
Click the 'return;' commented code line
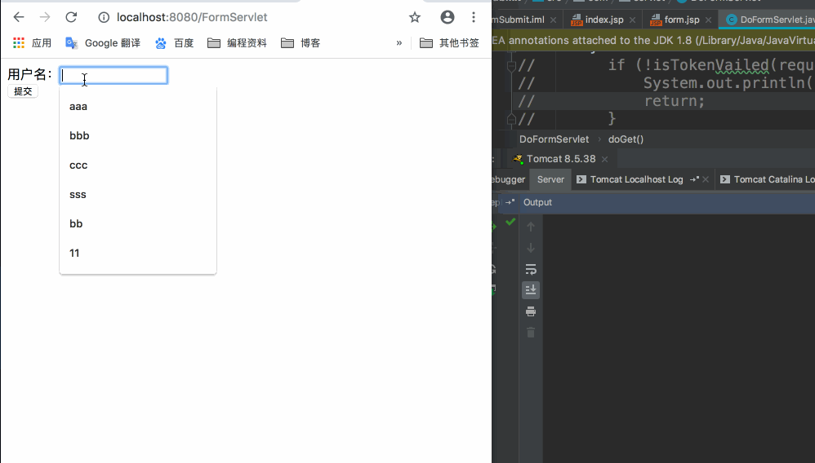(x=675, y=101)
